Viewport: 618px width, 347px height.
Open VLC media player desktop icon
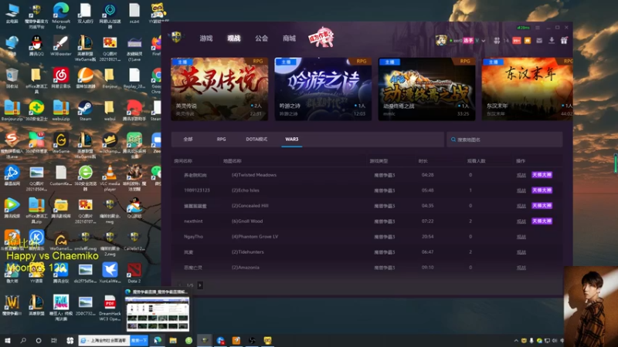click(110, 178)
